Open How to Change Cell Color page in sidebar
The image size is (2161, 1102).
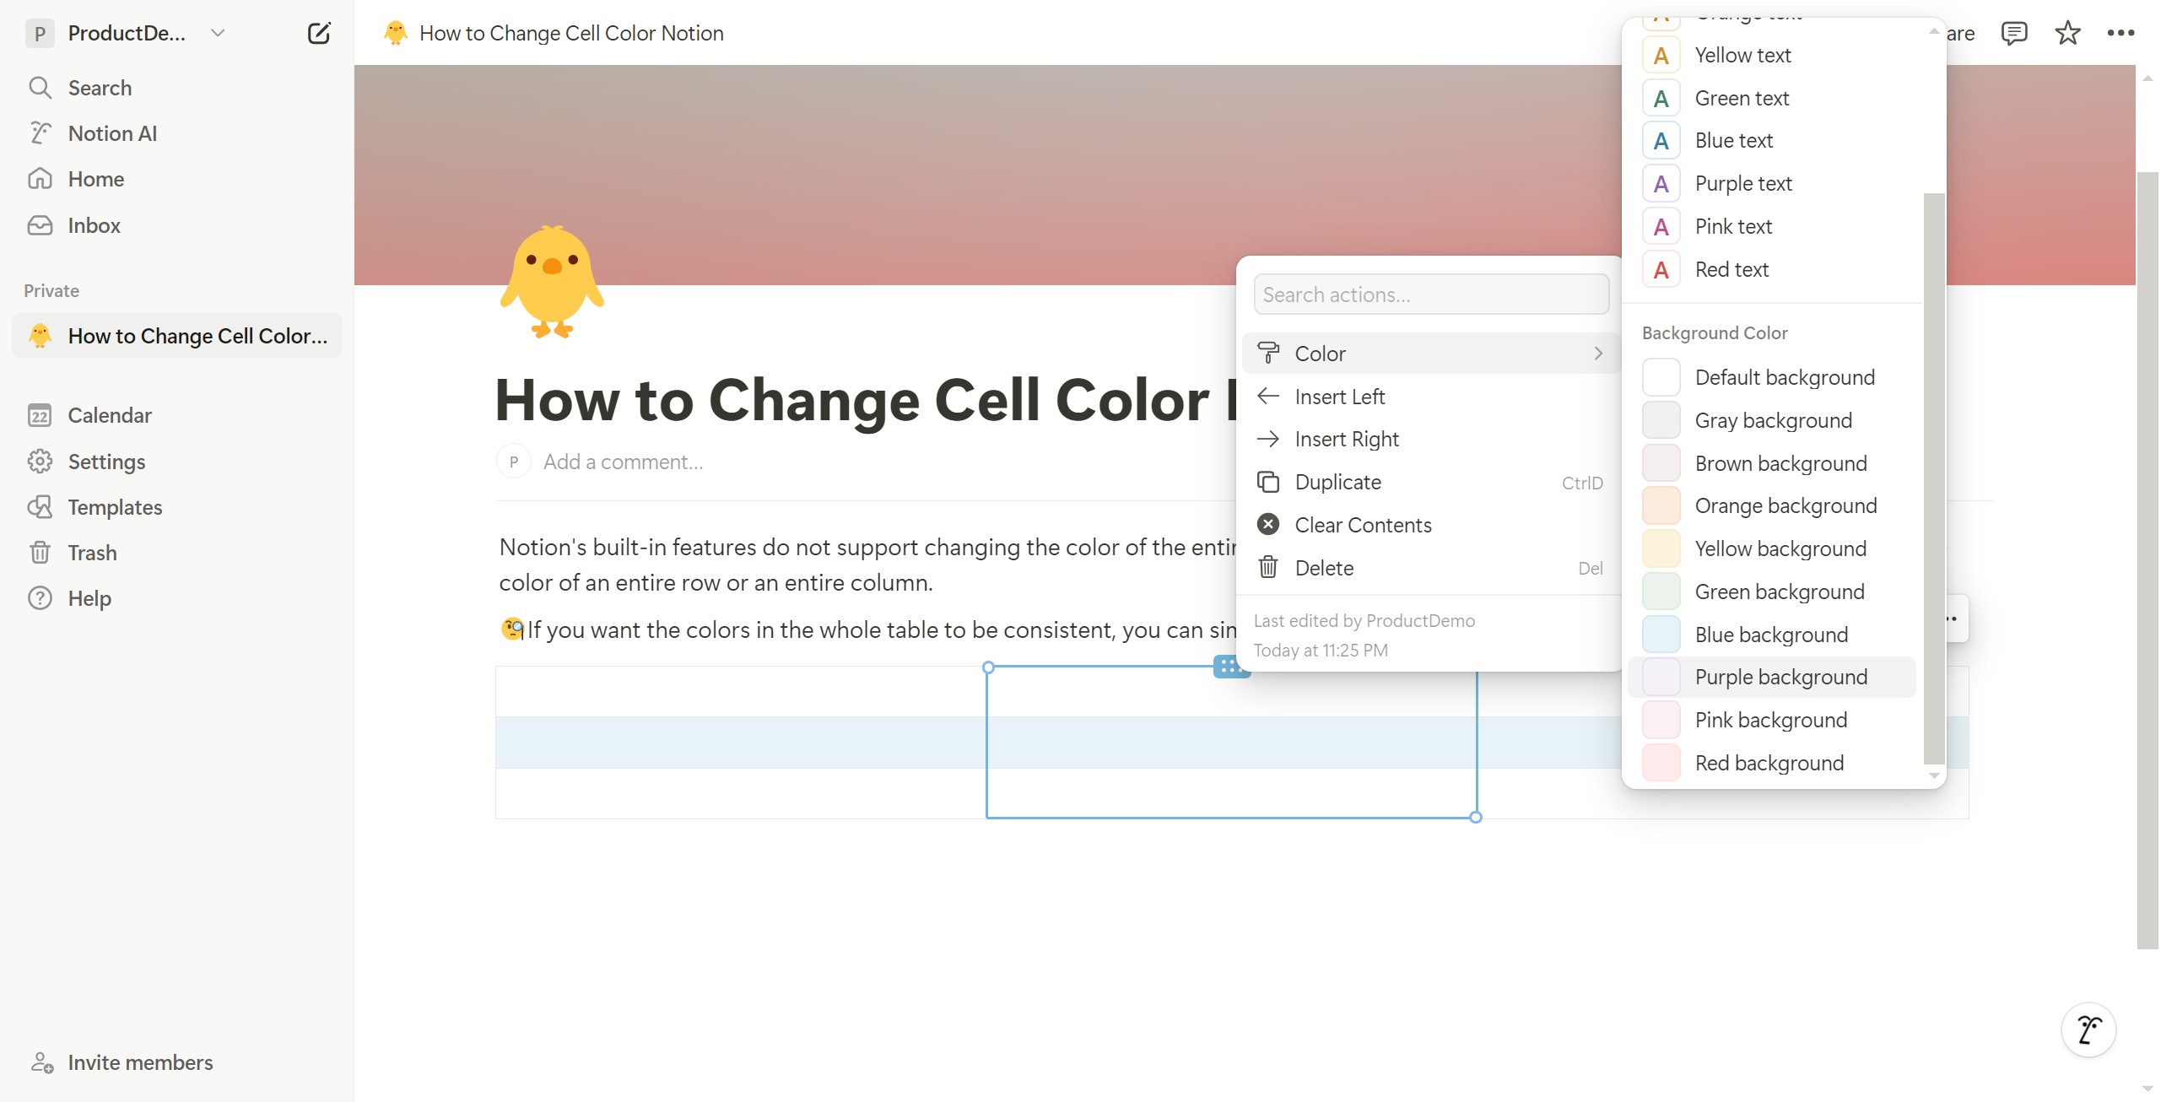pos(177,336)
